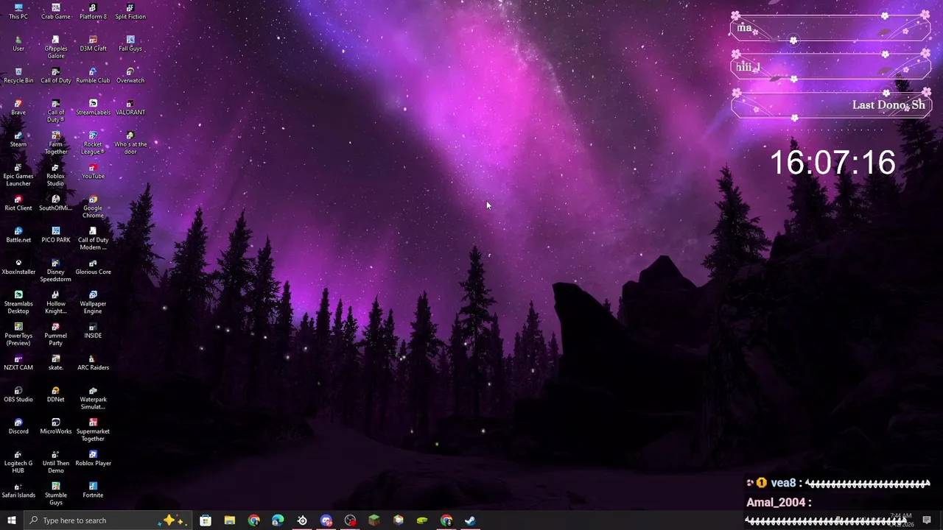Viewport: 943px width, 530px height.
Task: Select the DDNet desktop shortcut
Action: (56, 395)
